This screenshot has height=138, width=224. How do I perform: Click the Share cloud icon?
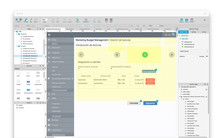pyautogui.click(x=187, y=20)
